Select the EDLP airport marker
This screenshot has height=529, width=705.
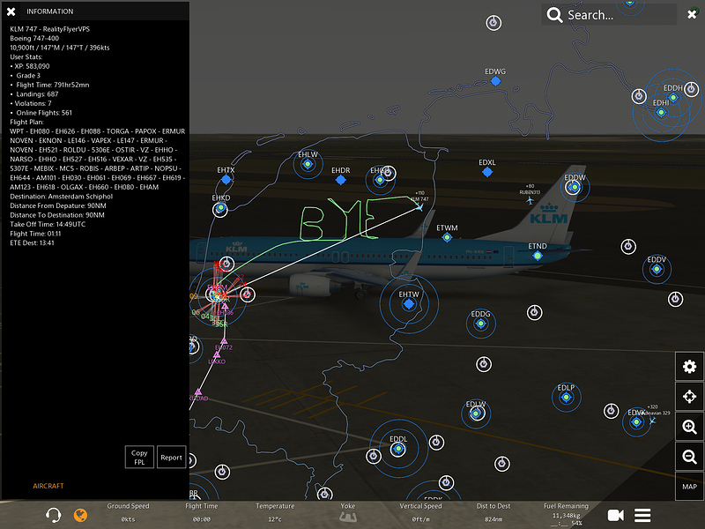tap(566, 398)
